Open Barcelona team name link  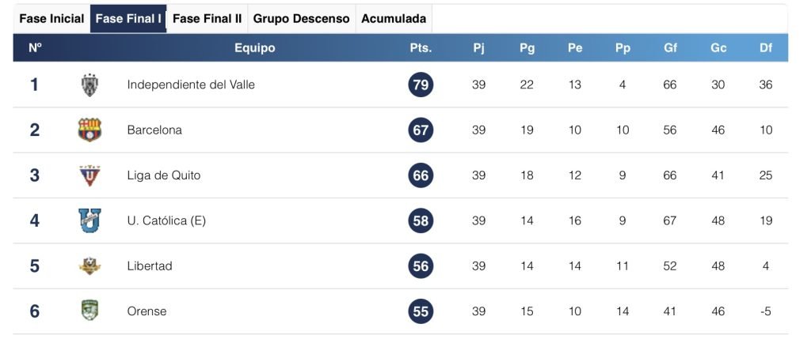154,130
